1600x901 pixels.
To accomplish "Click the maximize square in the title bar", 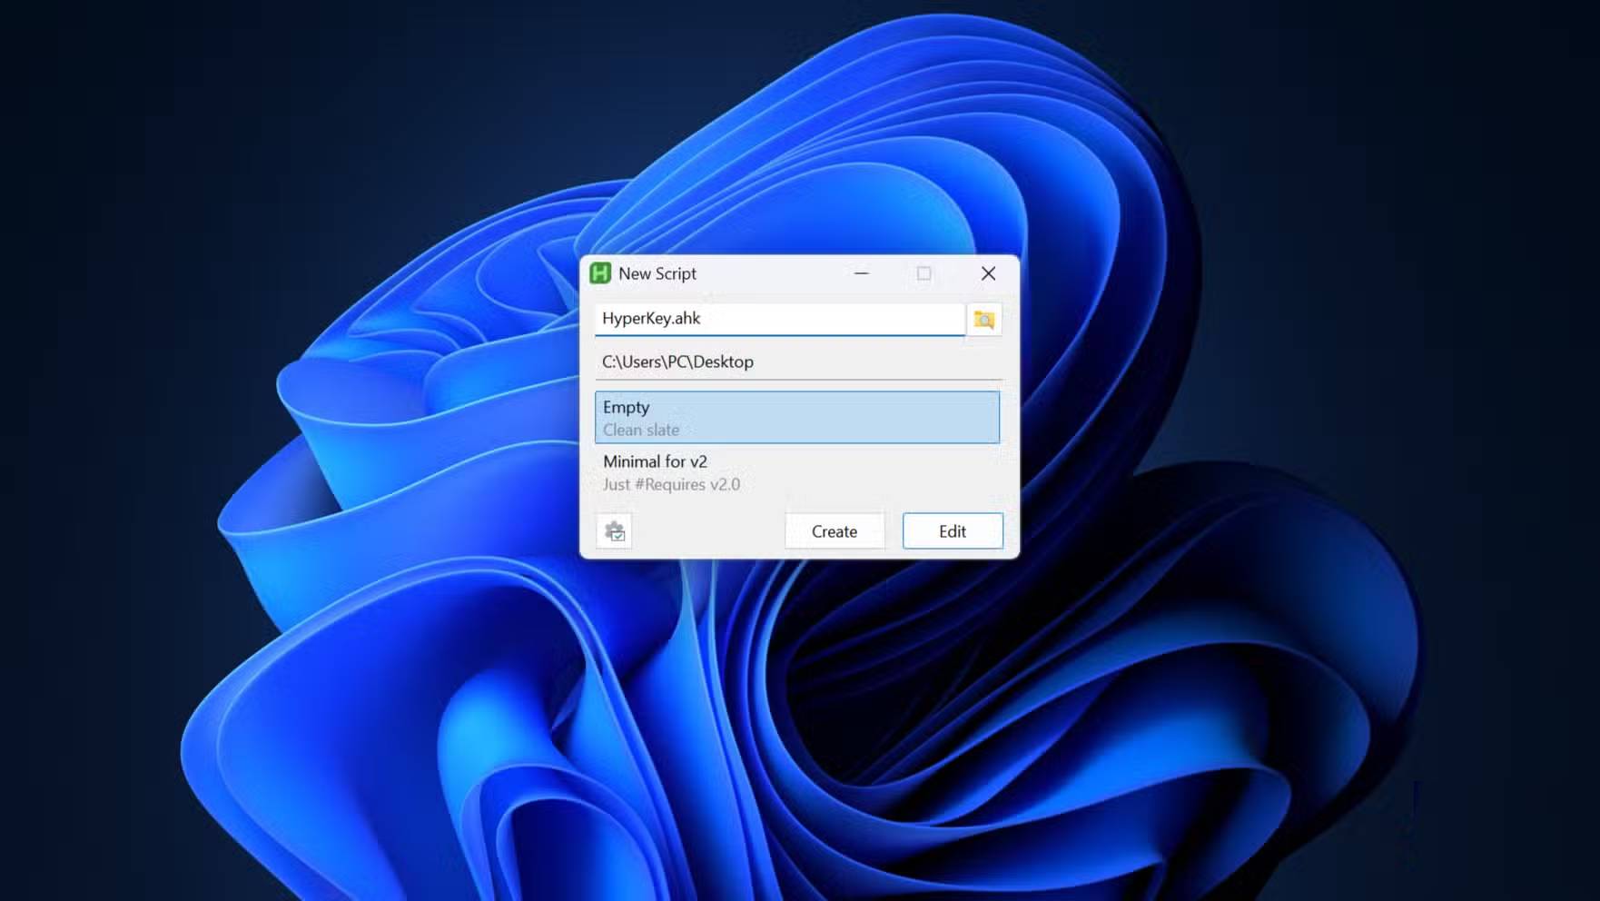I will (x=923, y=273).
